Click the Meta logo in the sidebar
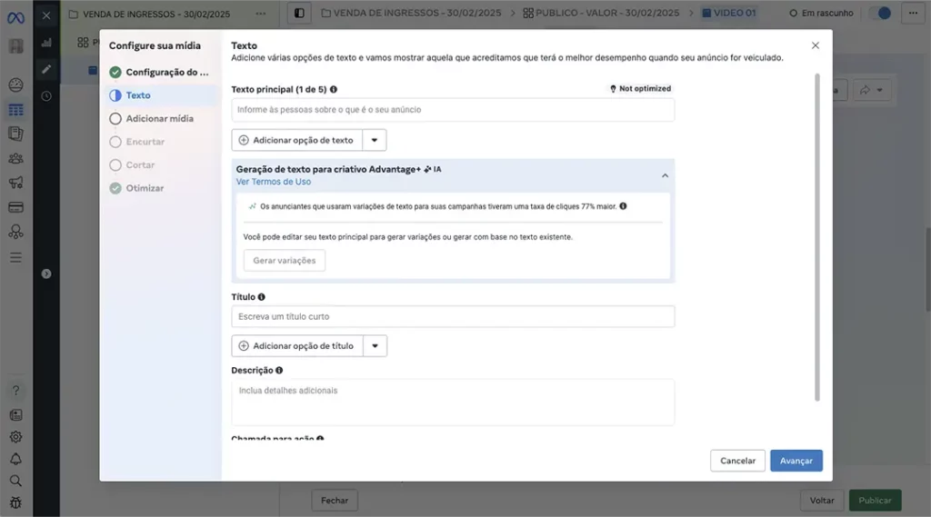Image resolution: width=931 pixels, height=517 pixels. click(x=15, y=15)
